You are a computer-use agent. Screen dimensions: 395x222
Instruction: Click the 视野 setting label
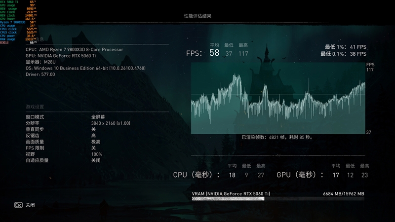pos(30,154)
